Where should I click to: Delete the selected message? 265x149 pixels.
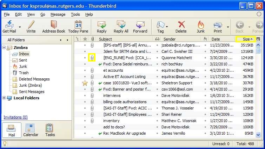pos(181,27)
